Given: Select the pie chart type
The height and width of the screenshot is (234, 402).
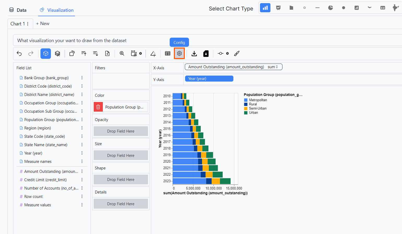Looking at the screenshot, I should coord(330,8).
